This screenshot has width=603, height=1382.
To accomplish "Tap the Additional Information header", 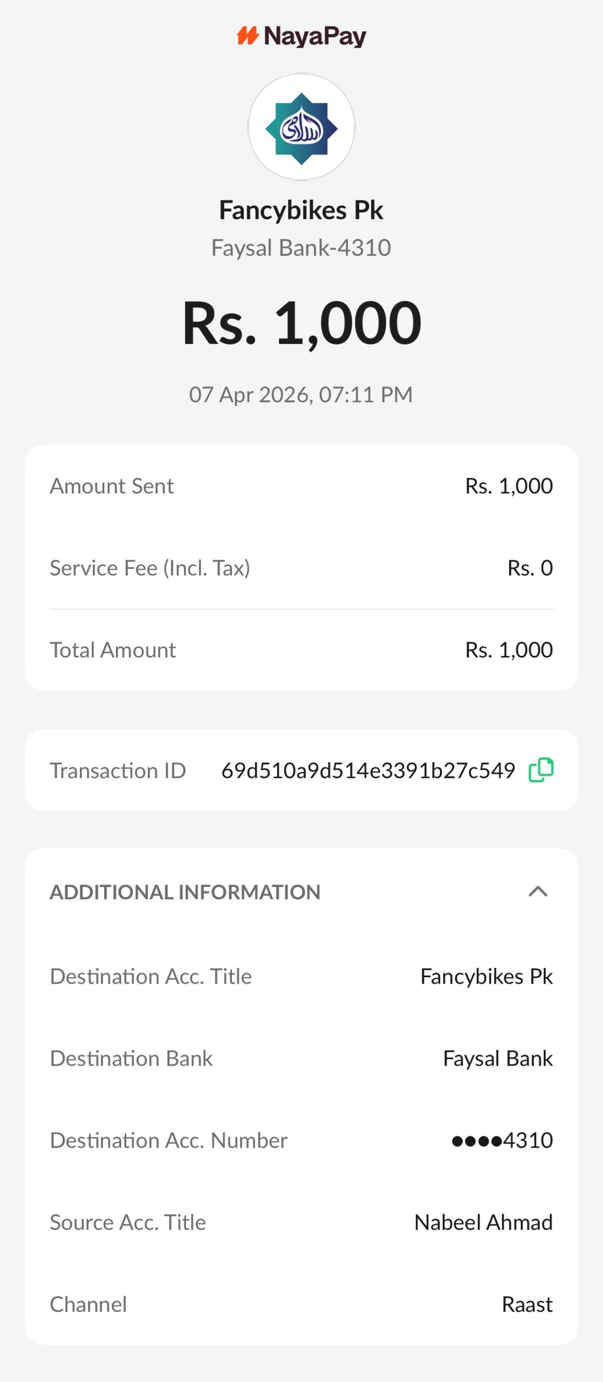I will pos(185,892).
